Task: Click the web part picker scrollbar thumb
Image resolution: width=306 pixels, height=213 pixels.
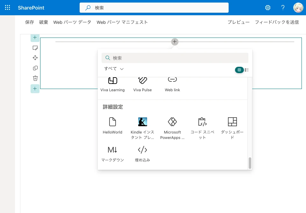Action: (x=250, y=163)
